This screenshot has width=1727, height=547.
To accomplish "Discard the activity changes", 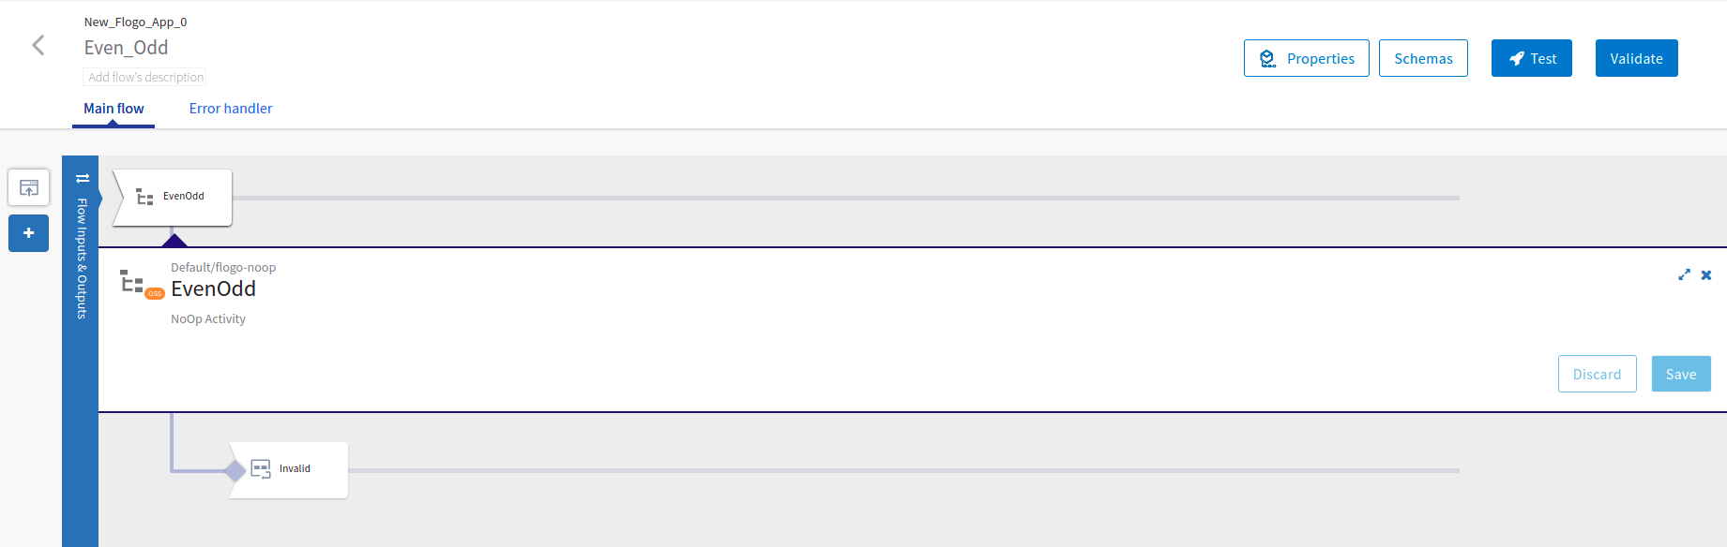I will 1597,374.
